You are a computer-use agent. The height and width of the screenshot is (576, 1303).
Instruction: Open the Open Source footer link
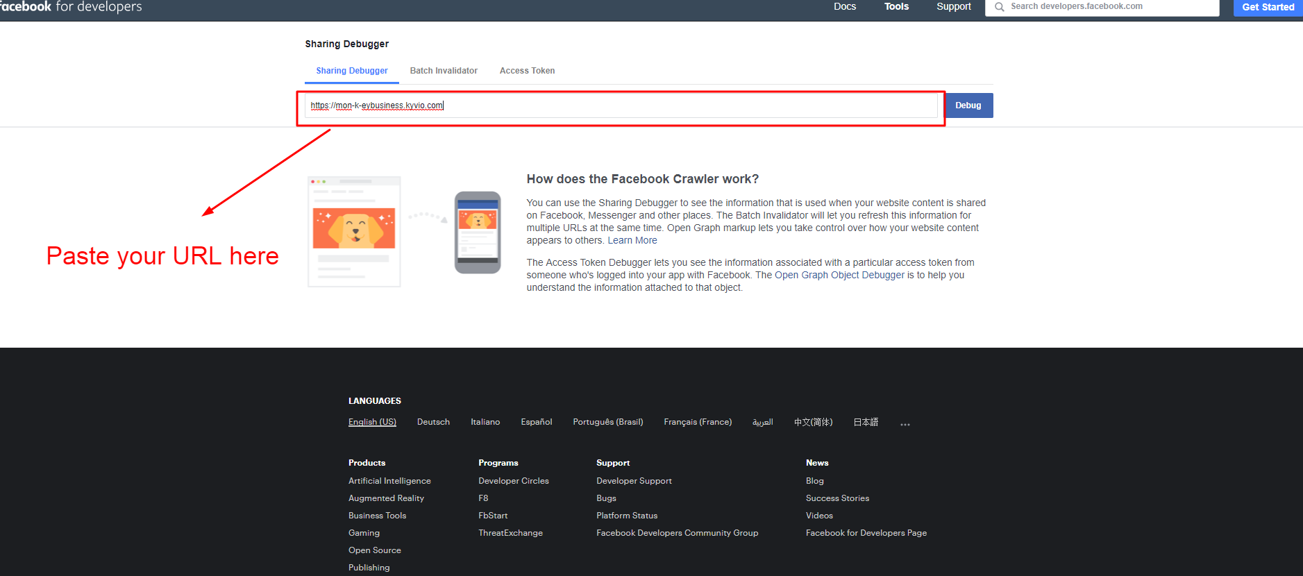point(375,550)
